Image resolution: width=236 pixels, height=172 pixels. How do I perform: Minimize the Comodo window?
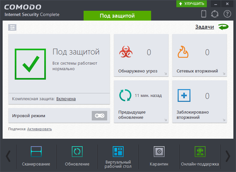(216, 4)
